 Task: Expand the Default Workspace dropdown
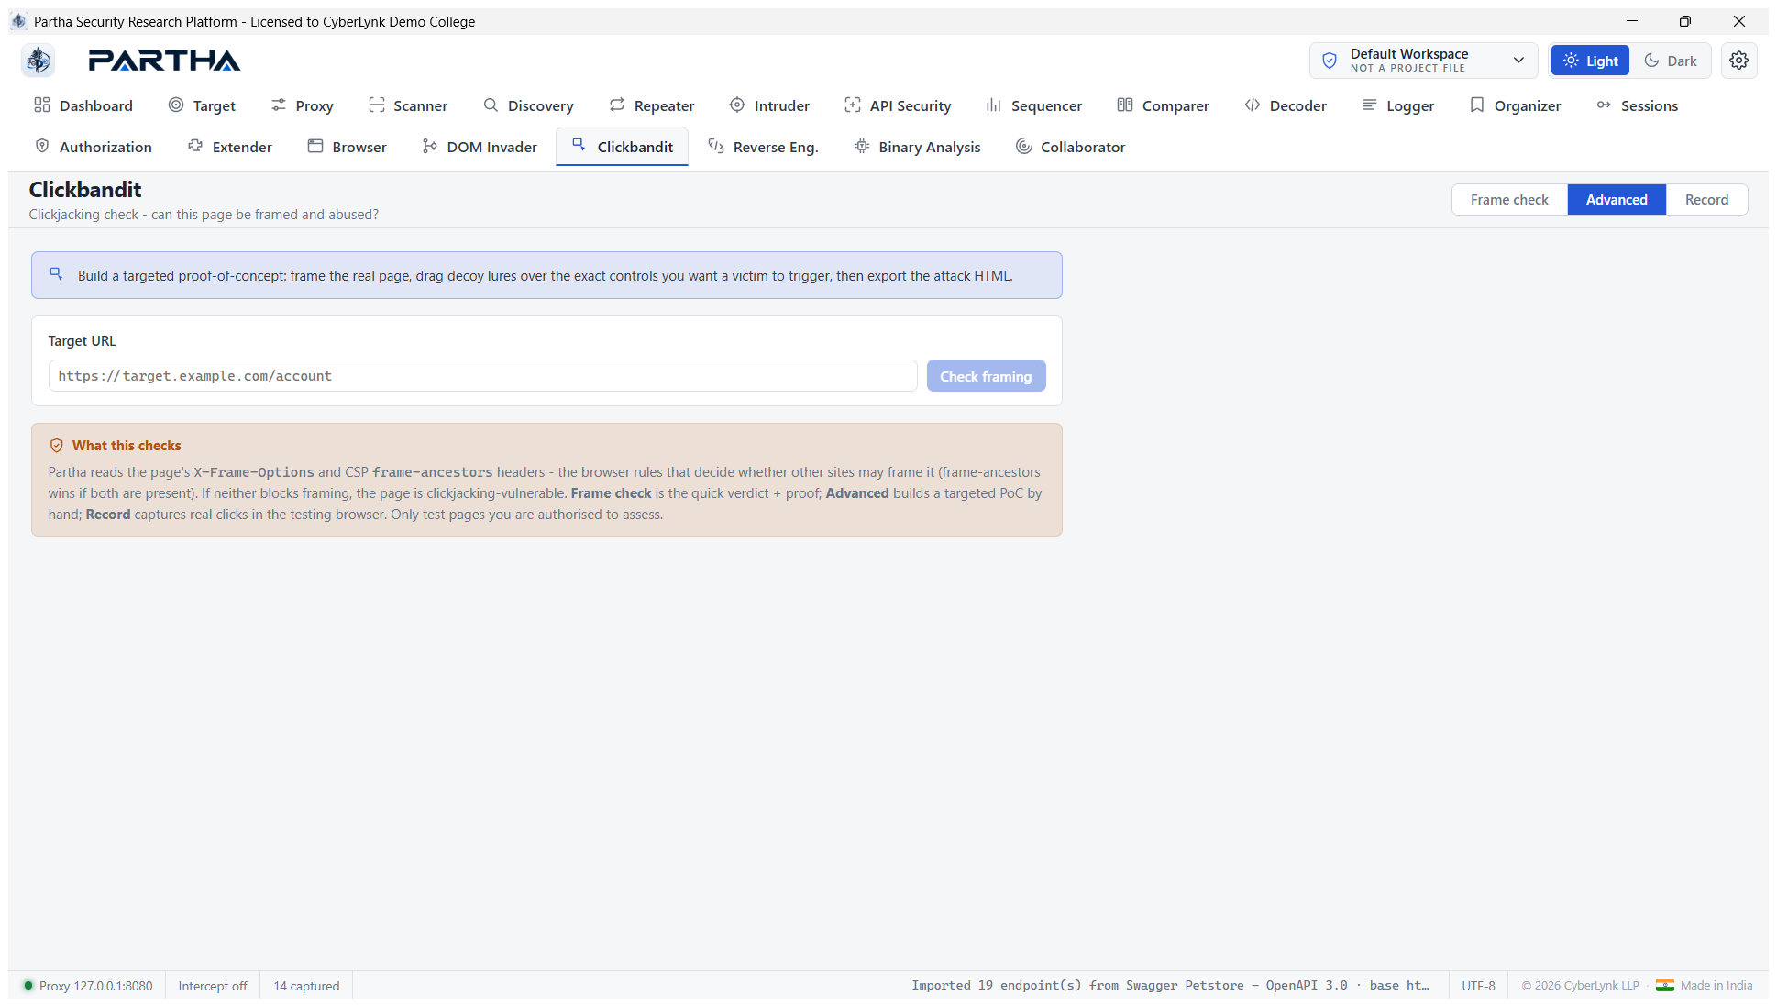click(x=1424, y=61)
